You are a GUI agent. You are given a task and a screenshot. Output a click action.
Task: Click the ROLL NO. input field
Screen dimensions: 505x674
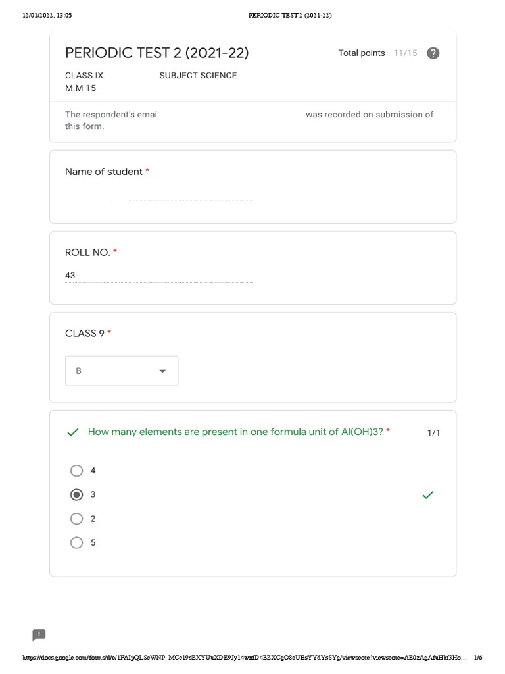pos(158,276)
